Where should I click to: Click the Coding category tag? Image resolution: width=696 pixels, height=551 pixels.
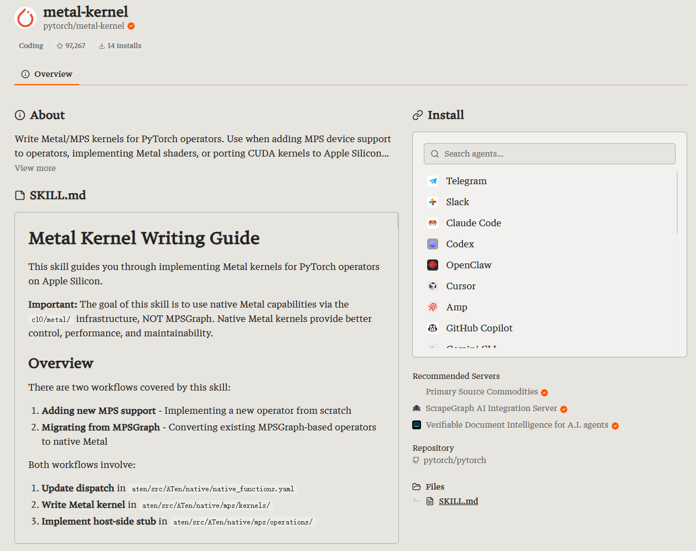31,46
